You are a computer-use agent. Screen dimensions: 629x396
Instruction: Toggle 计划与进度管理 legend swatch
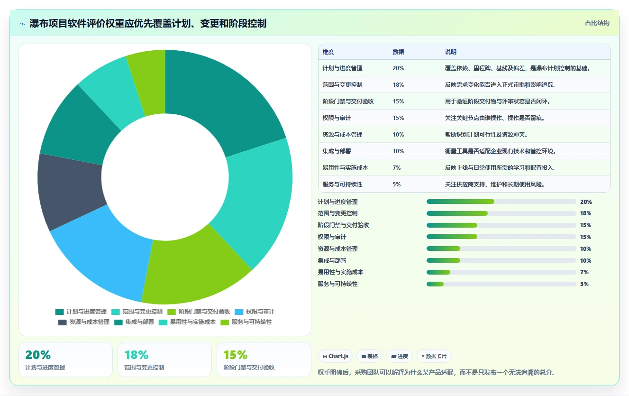coord(60,312)
